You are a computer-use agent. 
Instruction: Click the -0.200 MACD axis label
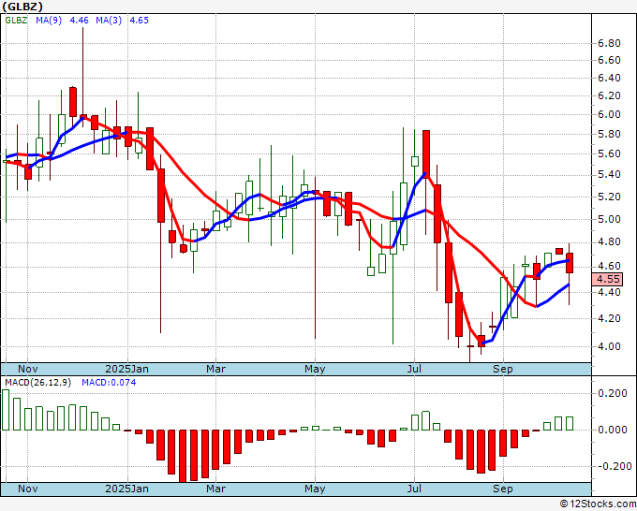click(611, 466)
